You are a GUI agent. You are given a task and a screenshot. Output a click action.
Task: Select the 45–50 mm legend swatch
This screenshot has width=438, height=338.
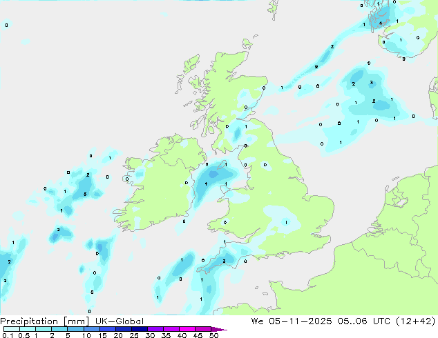pos(203,329)
